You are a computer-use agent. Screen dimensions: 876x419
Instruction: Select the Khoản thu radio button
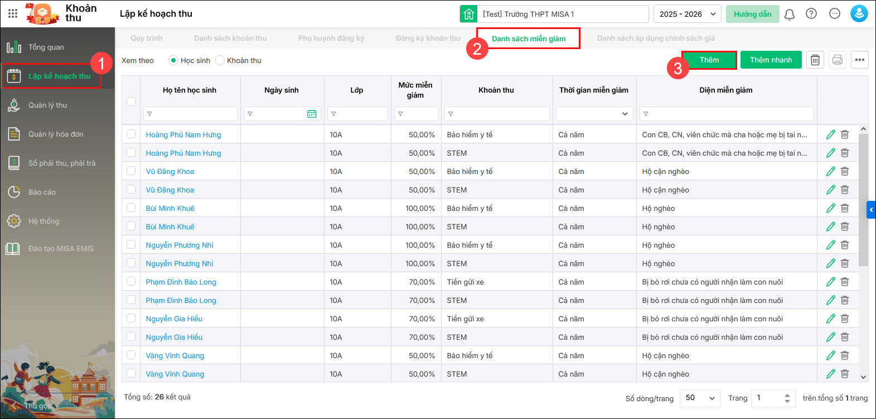coord(220,60)
